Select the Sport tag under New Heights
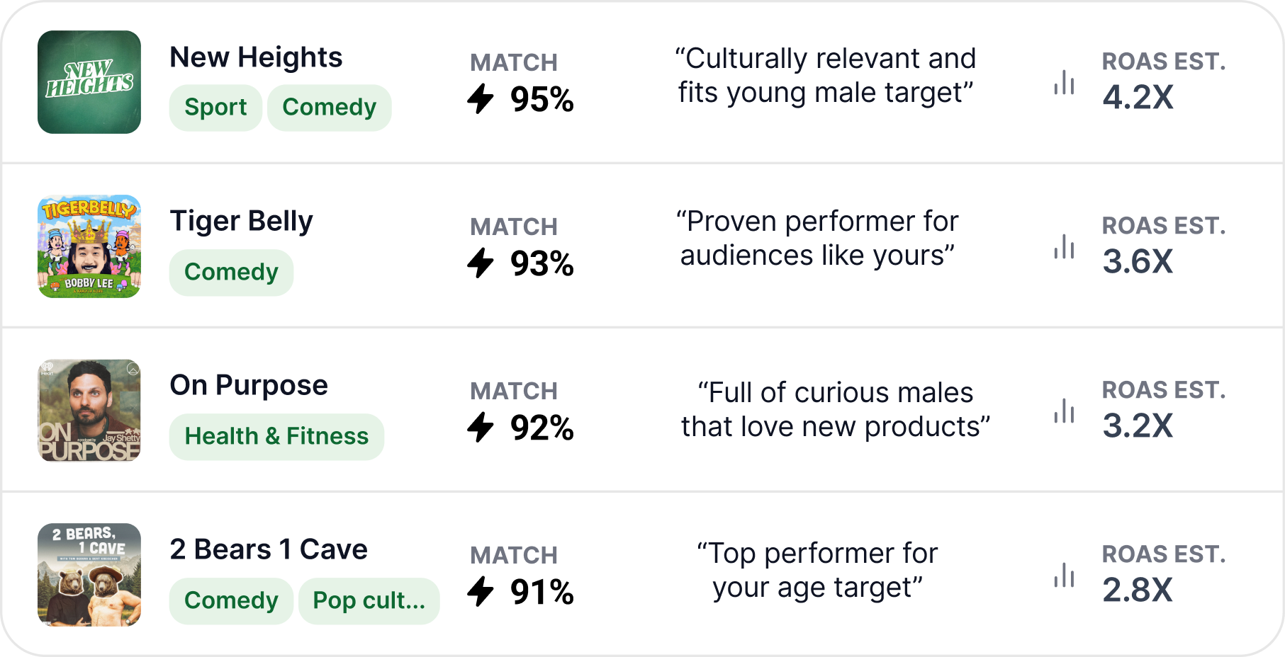The width and height of the screenshot is (1285, 657). [215, 108]
